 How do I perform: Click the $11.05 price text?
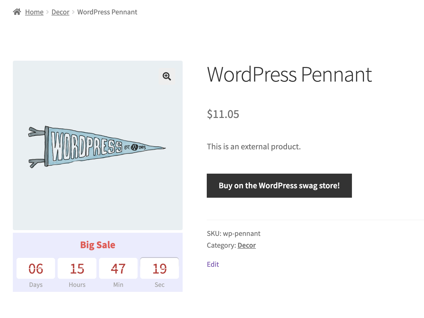tap(223, 114)
